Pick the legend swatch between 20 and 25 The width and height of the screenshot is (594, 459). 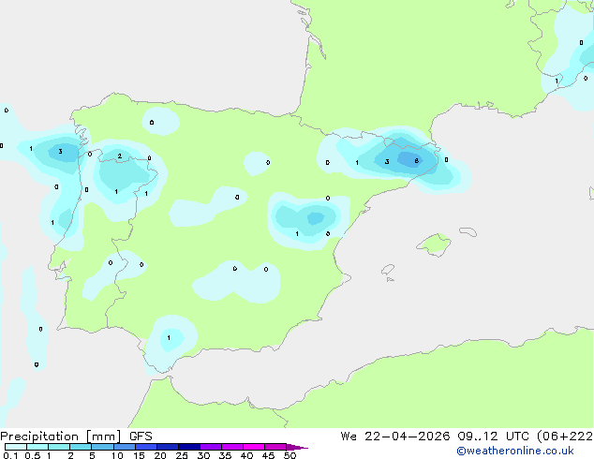tap(168, 447)
